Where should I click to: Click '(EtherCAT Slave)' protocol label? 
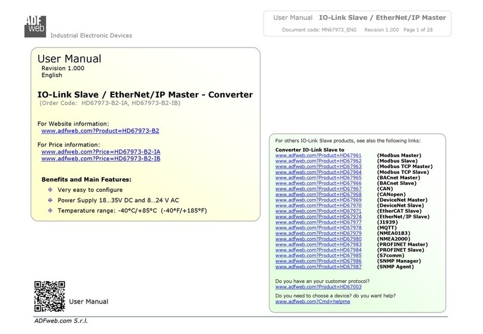tap(399, 211)
